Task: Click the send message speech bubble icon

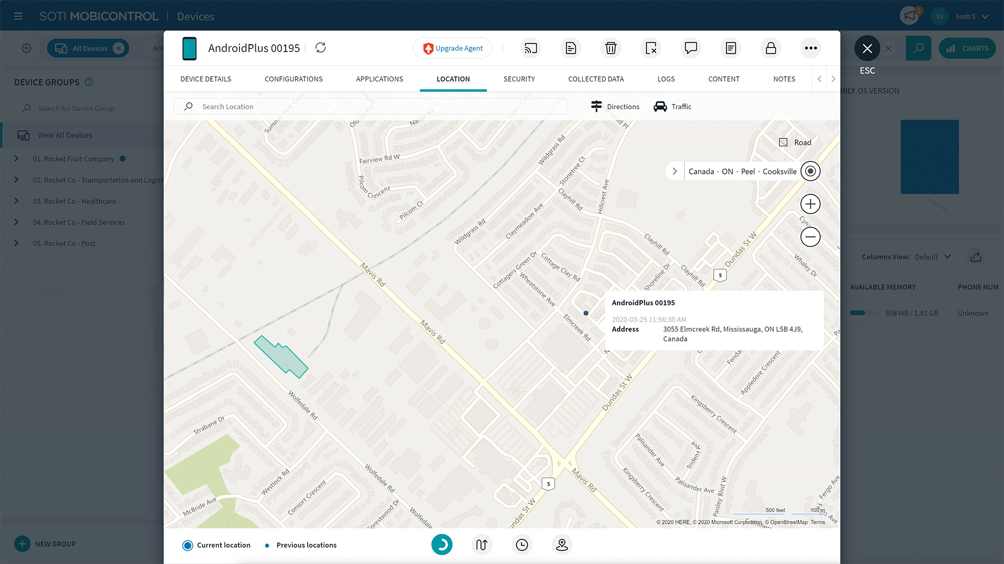Action: point(691,48)
